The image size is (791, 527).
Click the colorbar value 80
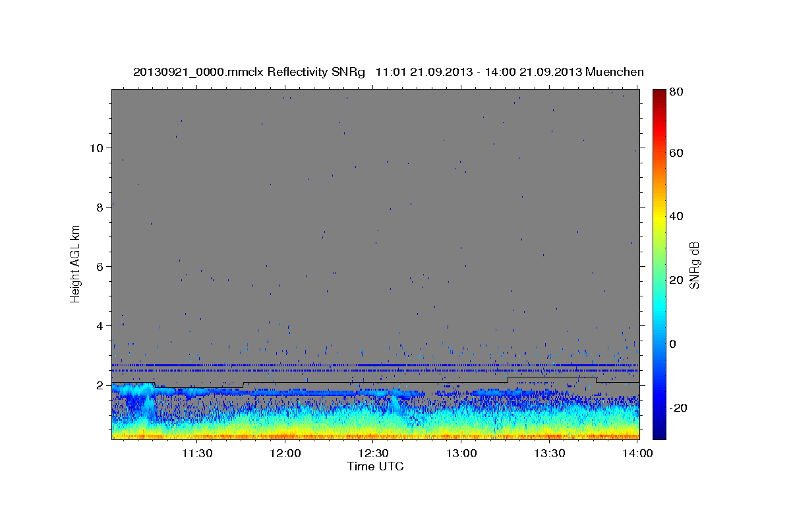[678, 92]
